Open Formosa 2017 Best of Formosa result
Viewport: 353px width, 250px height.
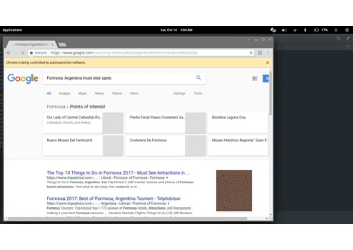(113, 198)
